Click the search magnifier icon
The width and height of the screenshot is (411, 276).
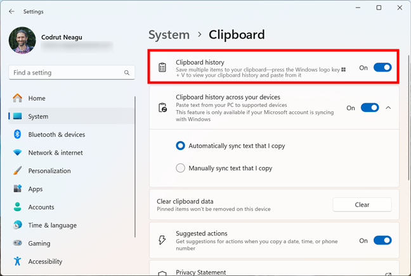tap(127, 73)
